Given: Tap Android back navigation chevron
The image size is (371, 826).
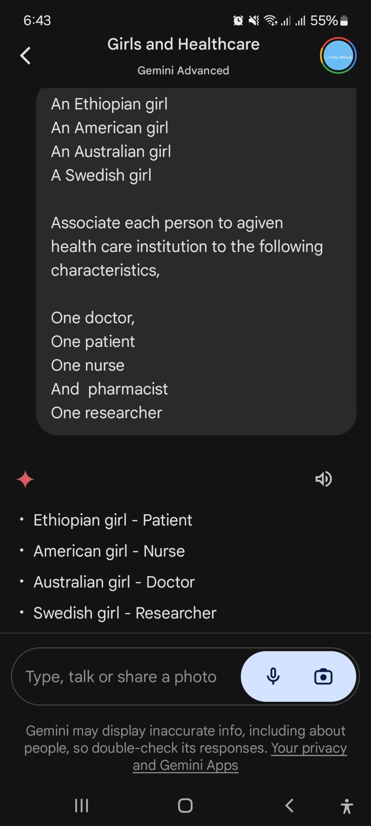Looking at the screenshot, I should point(289,805).
